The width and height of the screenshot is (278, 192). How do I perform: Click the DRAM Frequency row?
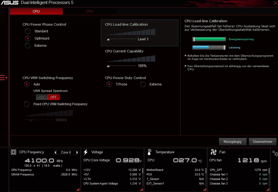[44, 174]
